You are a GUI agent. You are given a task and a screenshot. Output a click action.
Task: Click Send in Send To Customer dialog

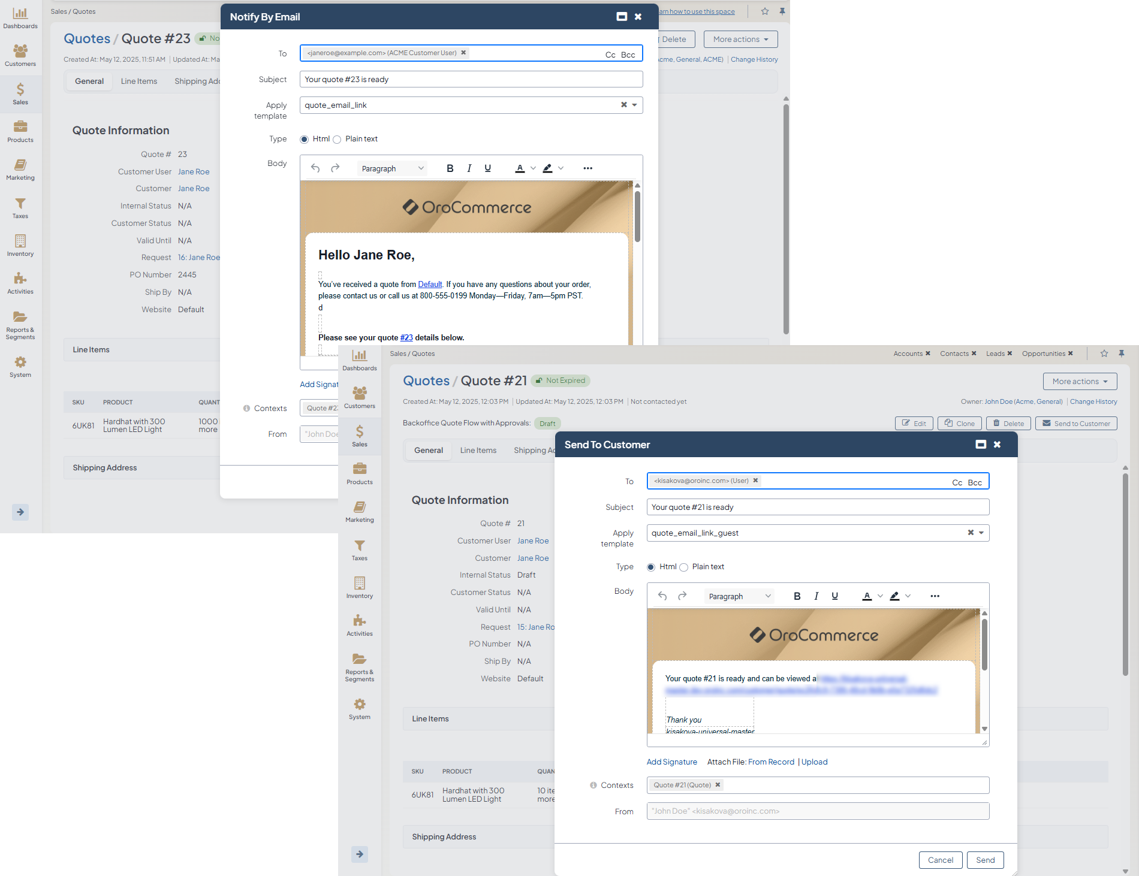[985, 860]
